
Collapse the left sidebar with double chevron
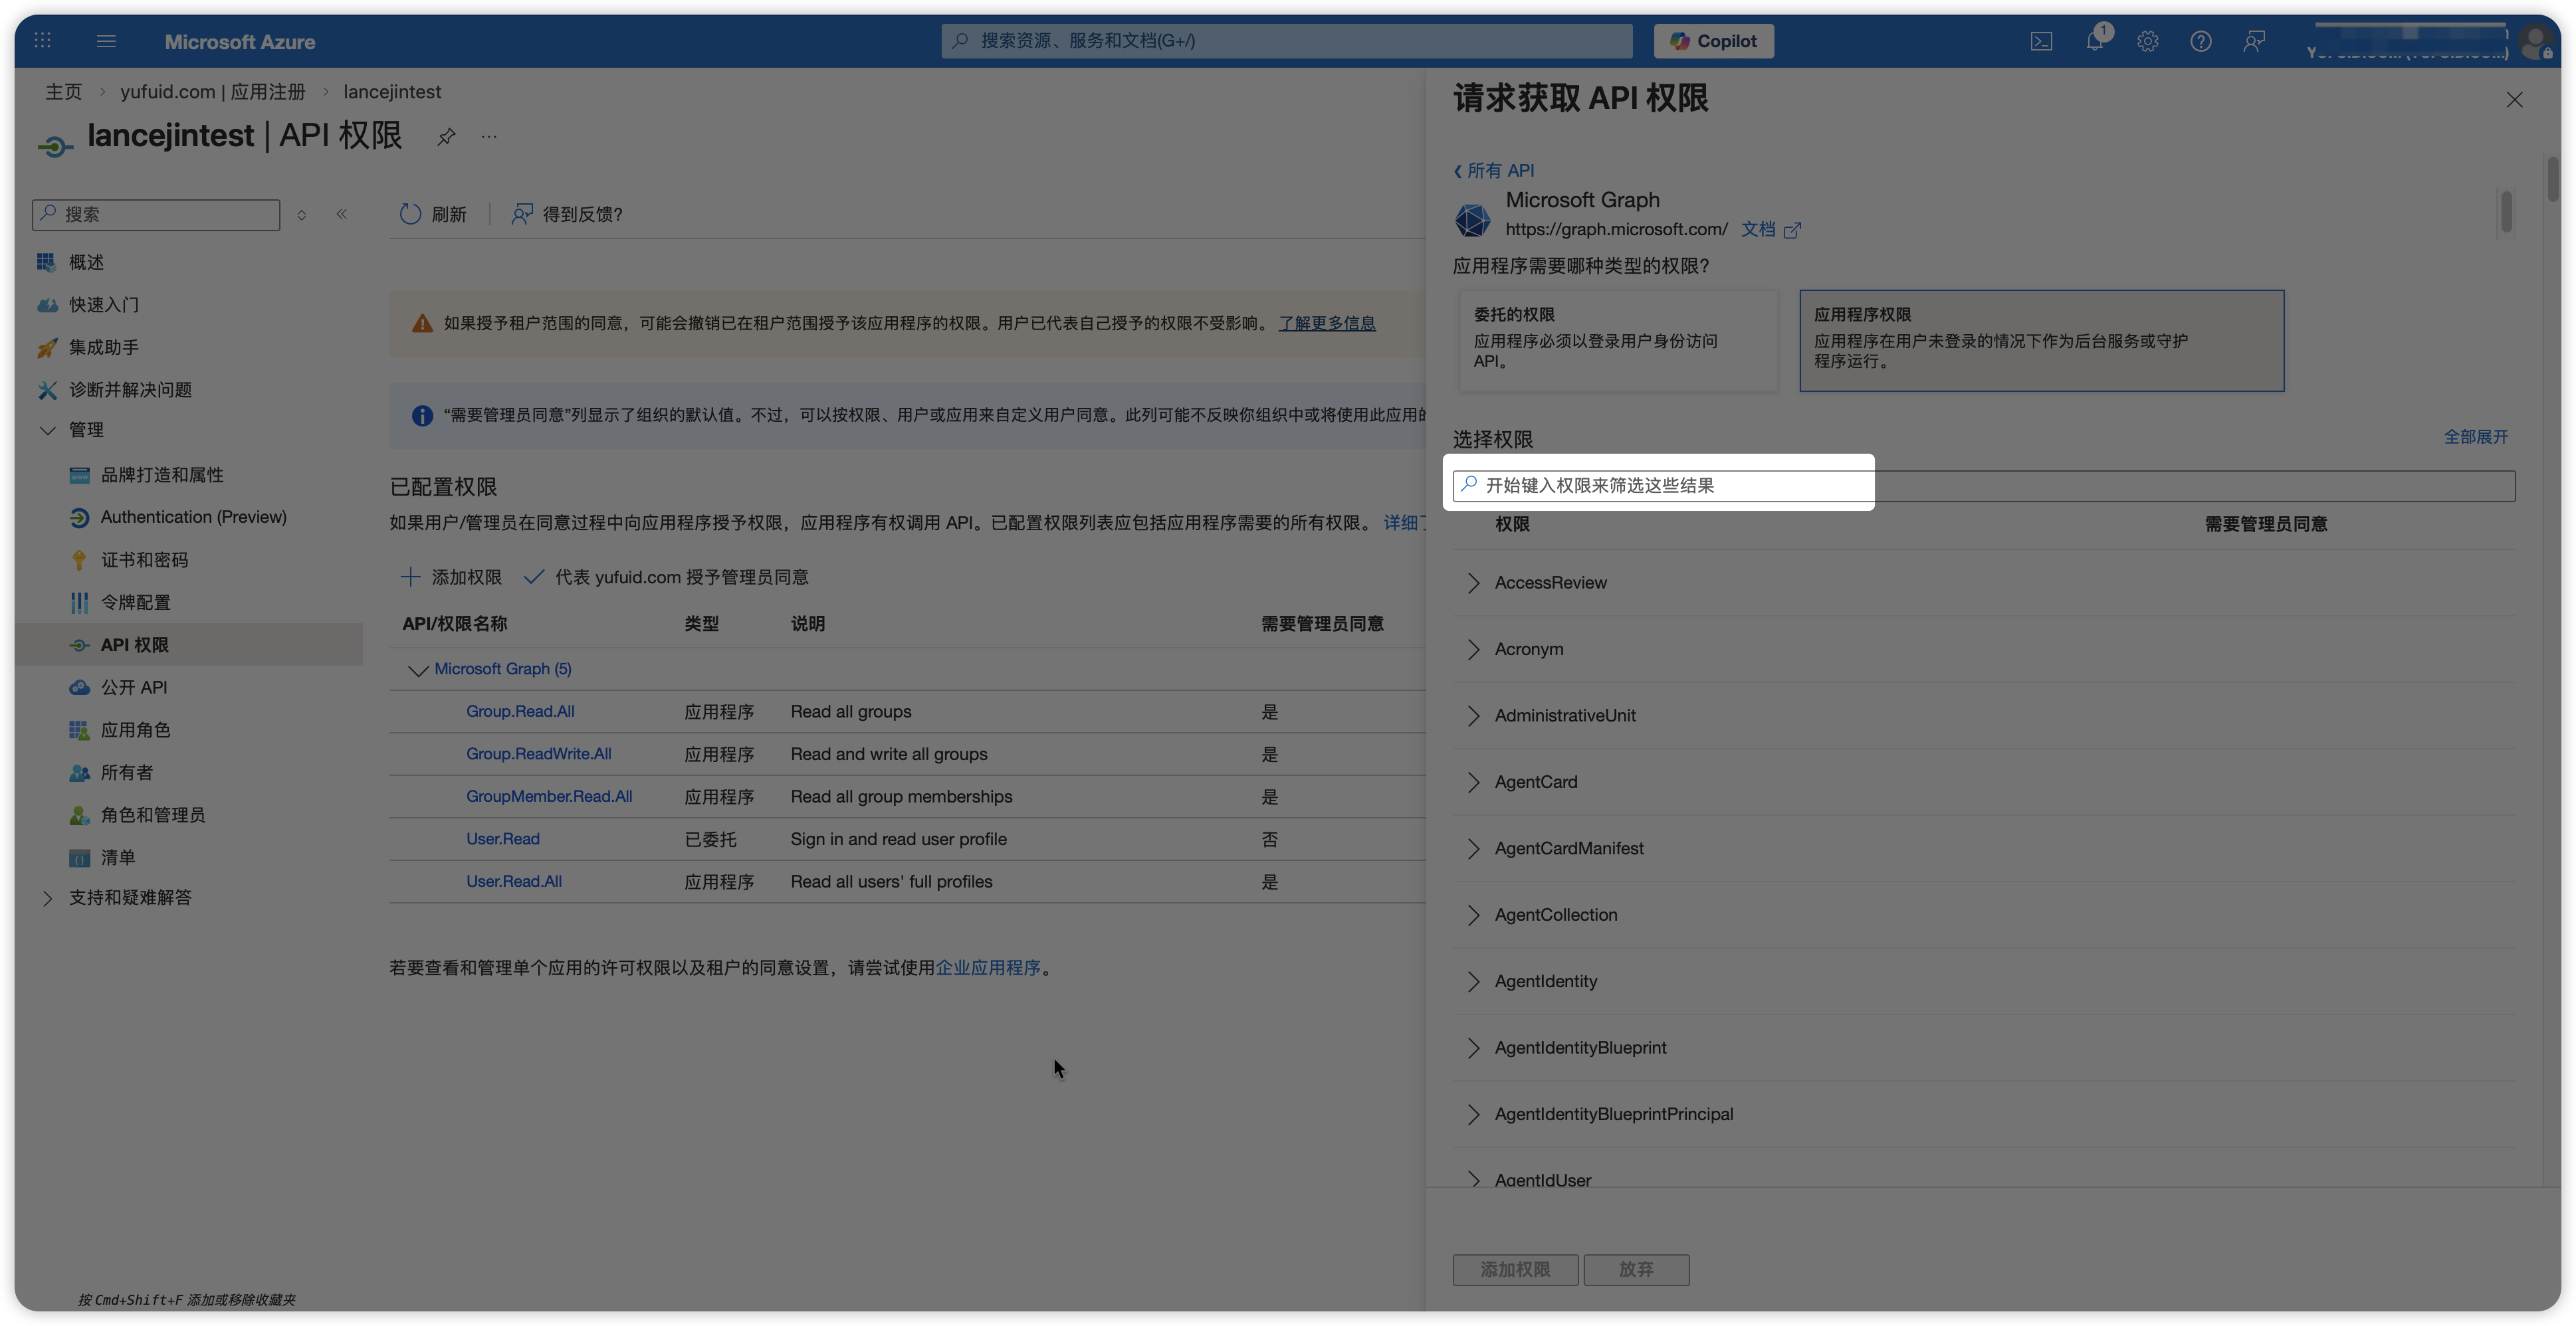342,214
